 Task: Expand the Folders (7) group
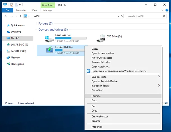36,23
